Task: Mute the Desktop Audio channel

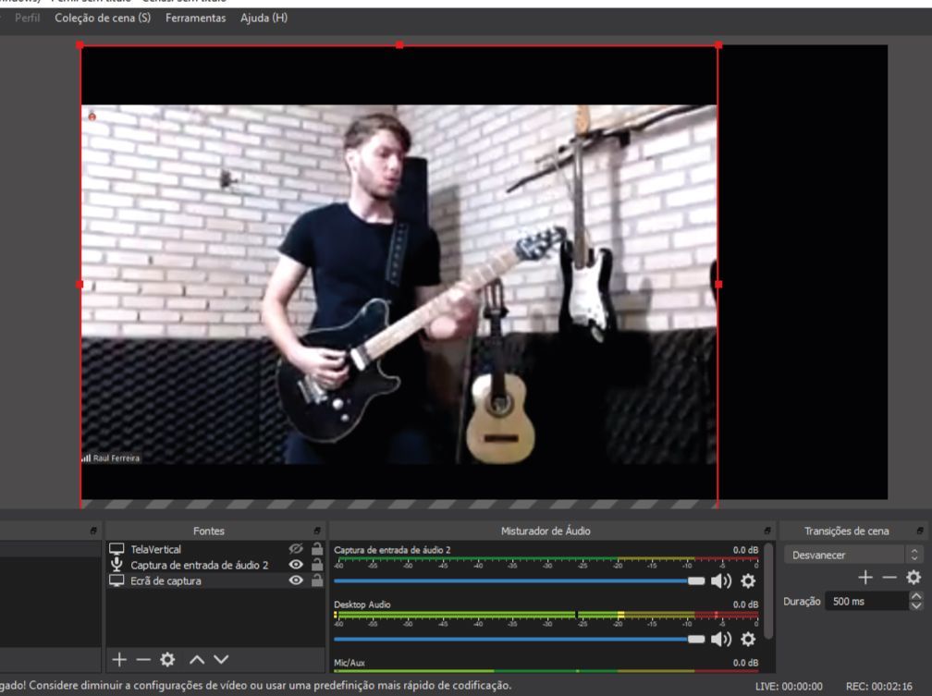Action: [x=718, y=639]
